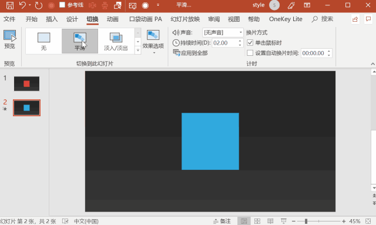Click the white circle shape icon
This screenshot has height=225, width=376.
click(x=145, y=5)
